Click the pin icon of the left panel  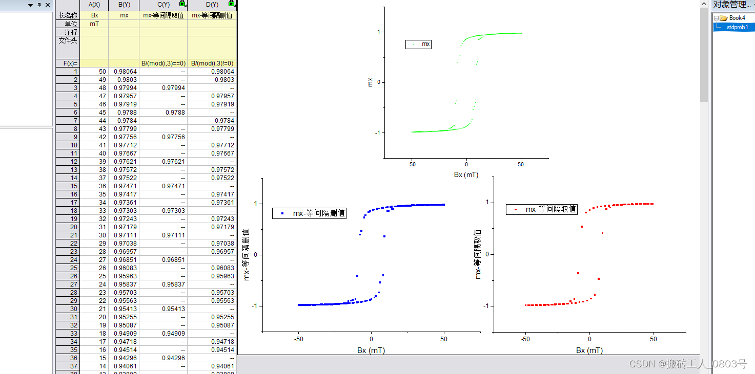click(x=39, y=5)
